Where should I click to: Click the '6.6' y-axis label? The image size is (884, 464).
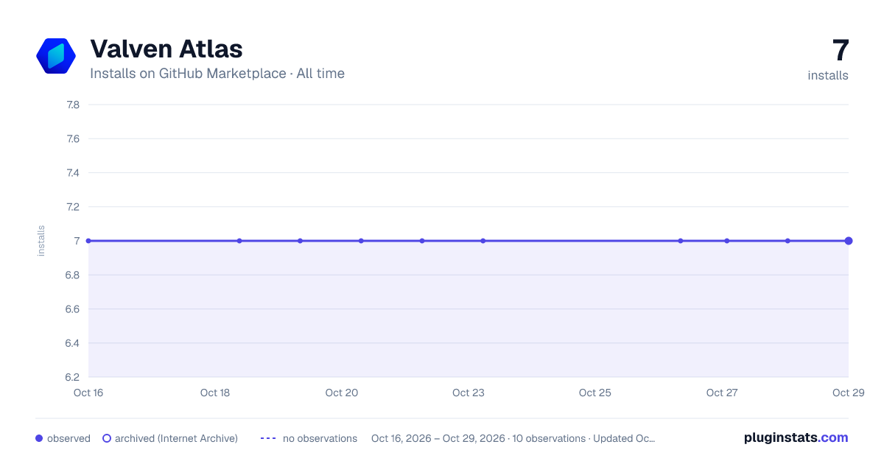click(73, 309)
